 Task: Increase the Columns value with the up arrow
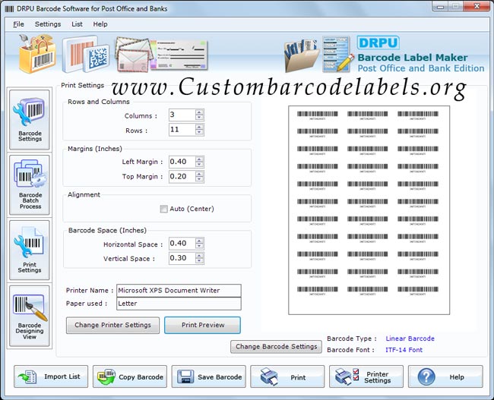click(199, 112)
